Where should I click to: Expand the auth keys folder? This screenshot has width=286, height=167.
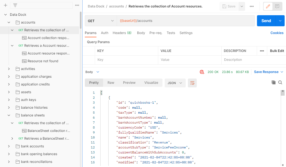coord(9,100)
